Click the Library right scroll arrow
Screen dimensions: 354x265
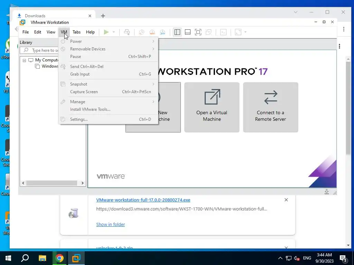[x=83, y=183]
